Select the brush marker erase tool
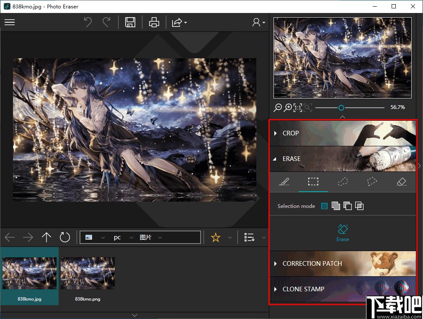 284,182
